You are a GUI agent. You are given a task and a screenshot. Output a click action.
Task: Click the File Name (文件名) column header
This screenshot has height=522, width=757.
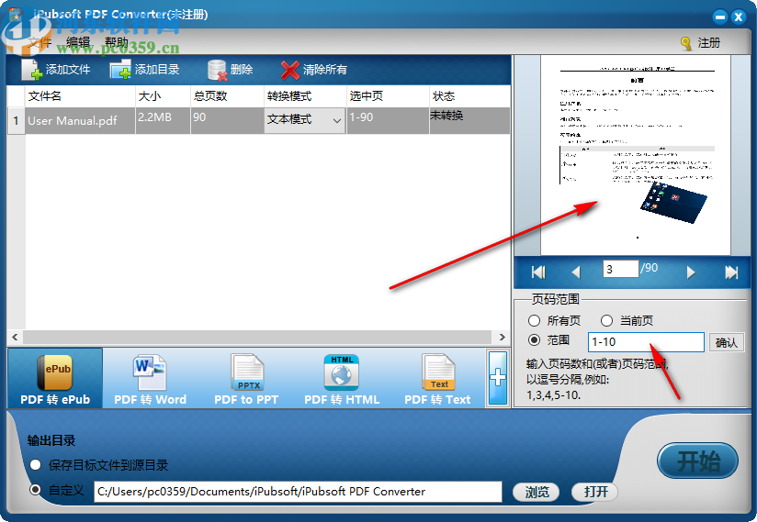[80, 96]
